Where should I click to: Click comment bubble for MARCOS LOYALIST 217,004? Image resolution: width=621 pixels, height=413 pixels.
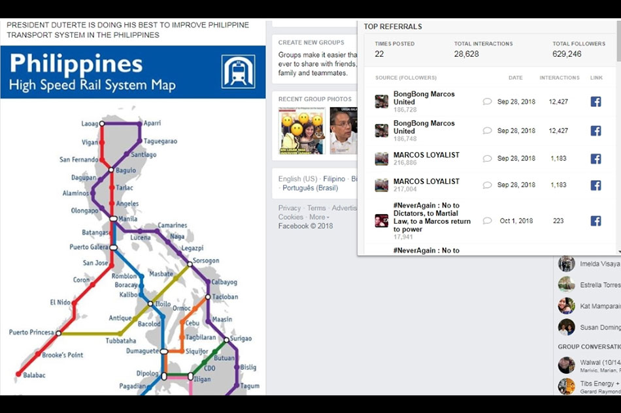[x=487, y=185]
